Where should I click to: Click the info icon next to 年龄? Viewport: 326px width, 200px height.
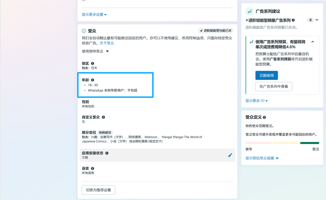click(x=92, y=80)
